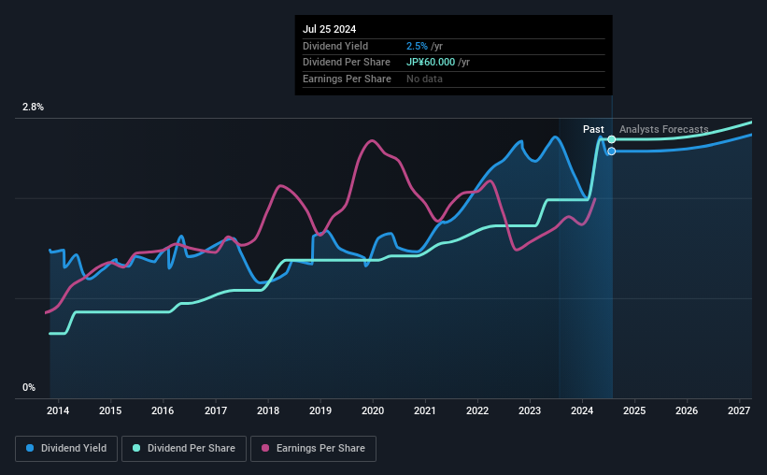767x475 pixels.
Task: Select the blue Dividend Yield data point marker
Action: click(611, 151)
